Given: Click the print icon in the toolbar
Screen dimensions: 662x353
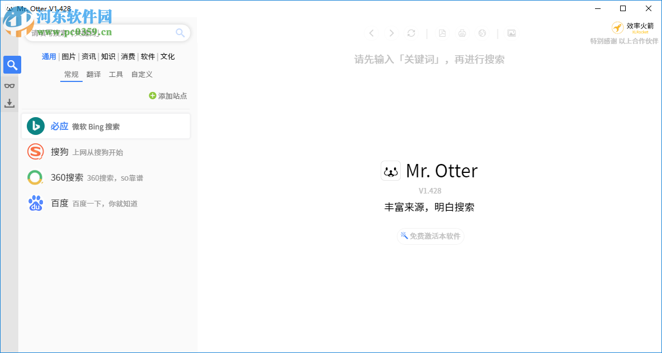Looking at the screenshot, I should pos(462,33).
